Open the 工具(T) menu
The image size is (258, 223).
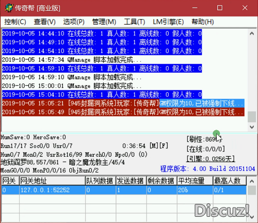click(135, 22)
